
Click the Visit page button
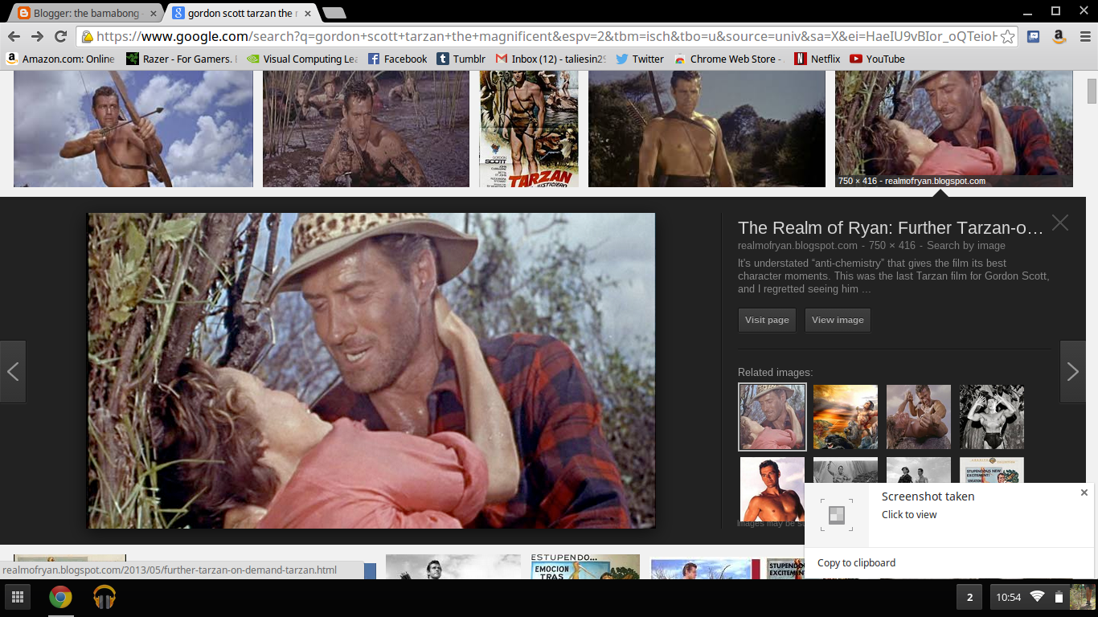[x=767, y=320]
